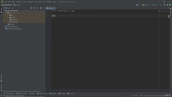Viewport: 172px width, 97px height.
Task: Open Search Everywhere magnifier icon
Action: (164, 5)
